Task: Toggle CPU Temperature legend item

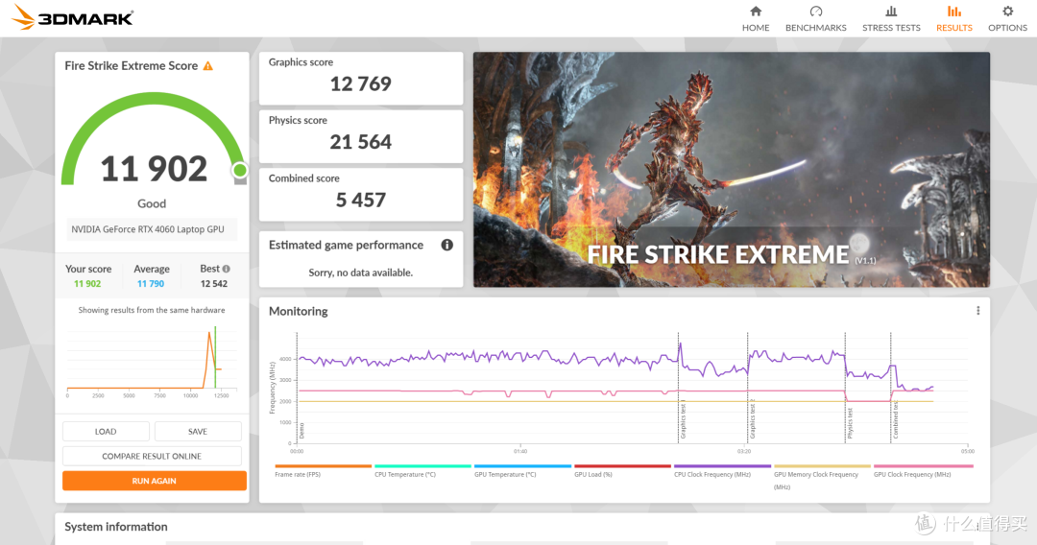Action: click(422, 471)
